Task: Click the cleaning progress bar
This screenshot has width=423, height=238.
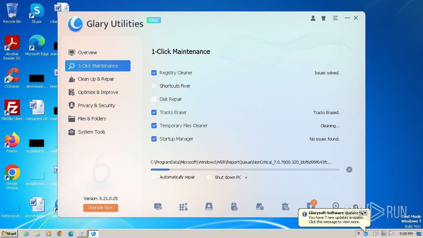Action: [x=245, y=170]
